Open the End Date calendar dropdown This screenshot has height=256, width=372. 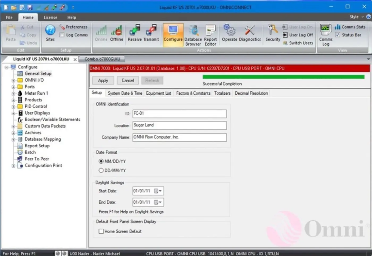tap(158, 202)
